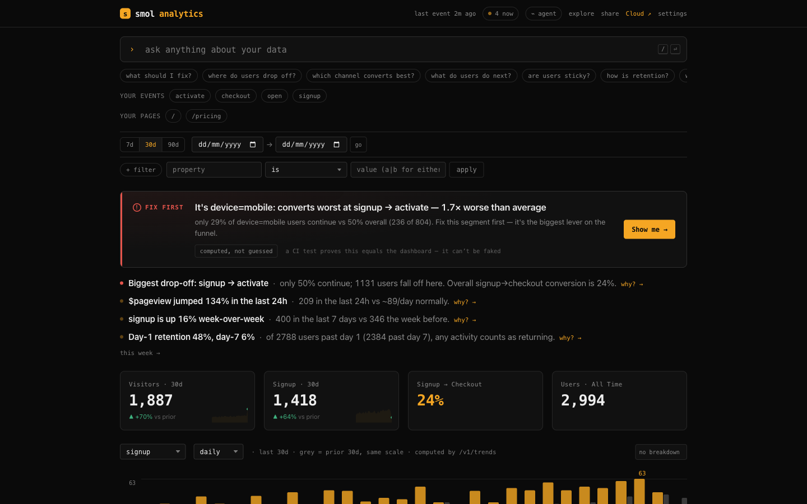Open the explore nav item
807x504 pixels.
(581, 13)
